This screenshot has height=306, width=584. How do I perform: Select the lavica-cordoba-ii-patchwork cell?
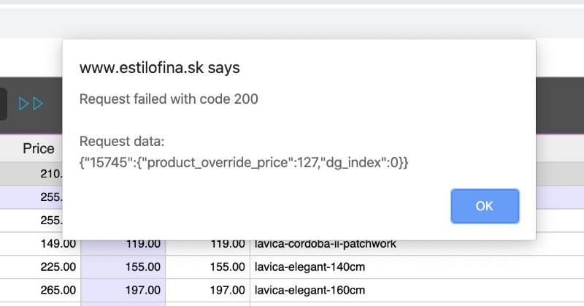coord(326,243)
